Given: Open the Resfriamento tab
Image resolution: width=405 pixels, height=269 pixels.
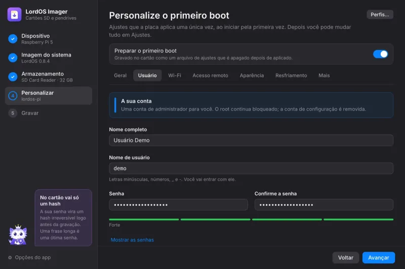Looking at the screenshot, I should [291, 75].
